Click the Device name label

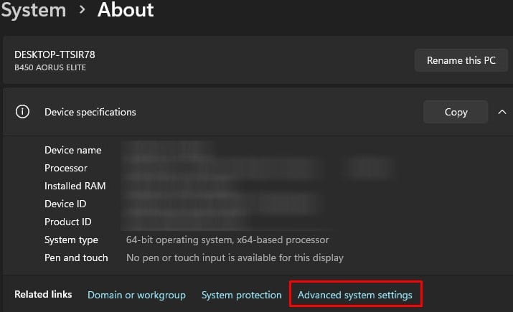click(x=72, y=150)
